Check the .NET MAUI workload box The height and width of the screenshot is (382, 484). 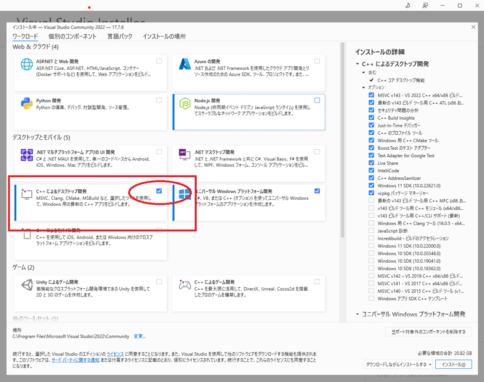click(x=159, y=152)
